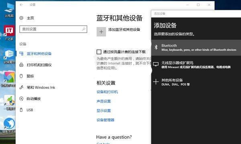Click the back arrow in Settings

point(21,5)
